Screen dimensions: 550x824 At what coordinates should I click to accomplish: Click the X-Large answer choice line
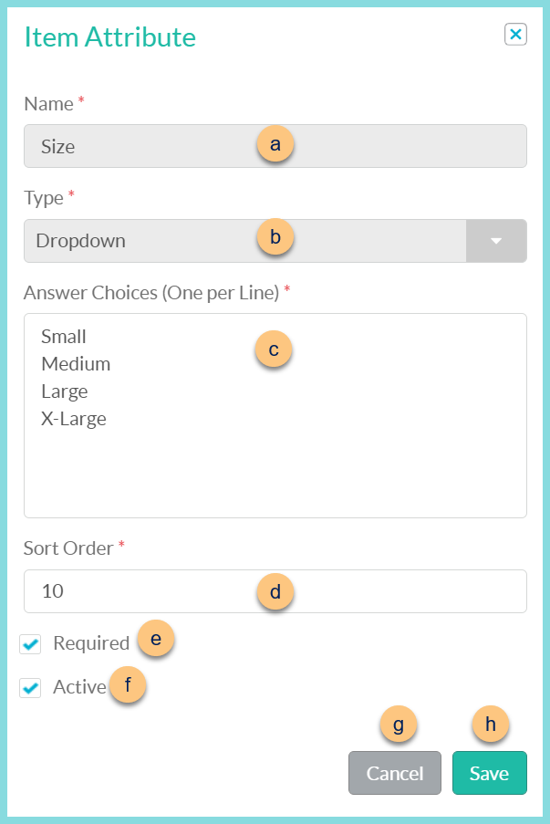74,419
